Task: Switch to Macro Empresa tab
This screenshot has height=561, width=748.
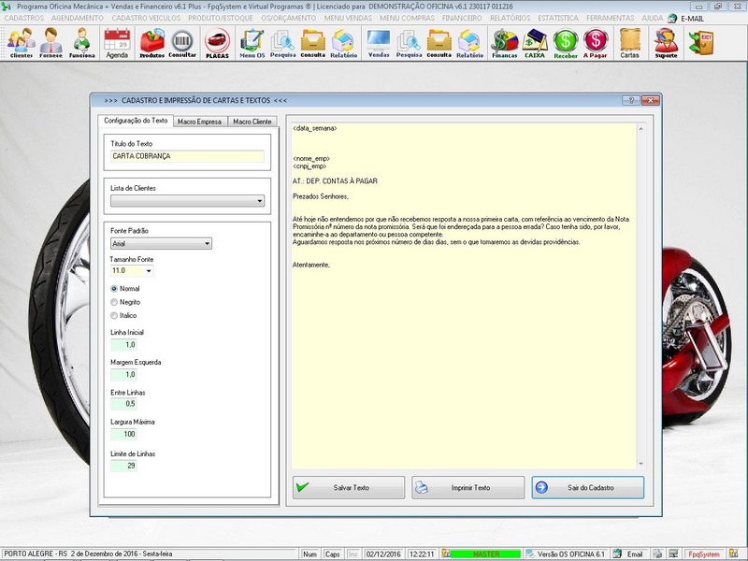Action: coord(199,122)
